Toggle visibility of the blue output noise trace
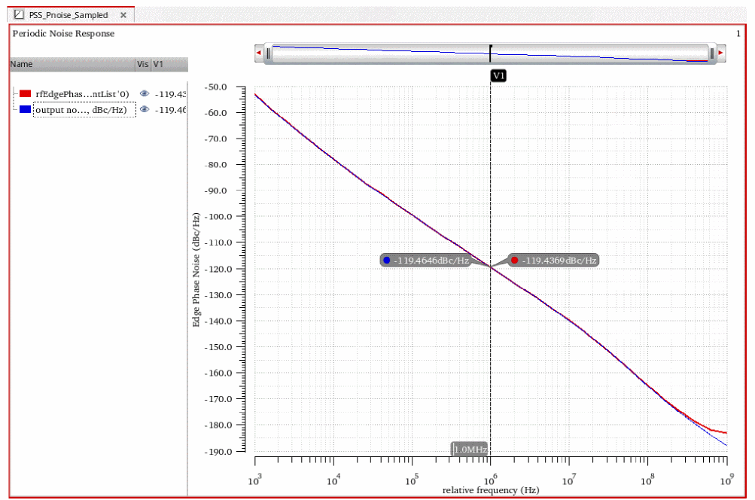Screen dimensions: 755x500 coord(145,109)
